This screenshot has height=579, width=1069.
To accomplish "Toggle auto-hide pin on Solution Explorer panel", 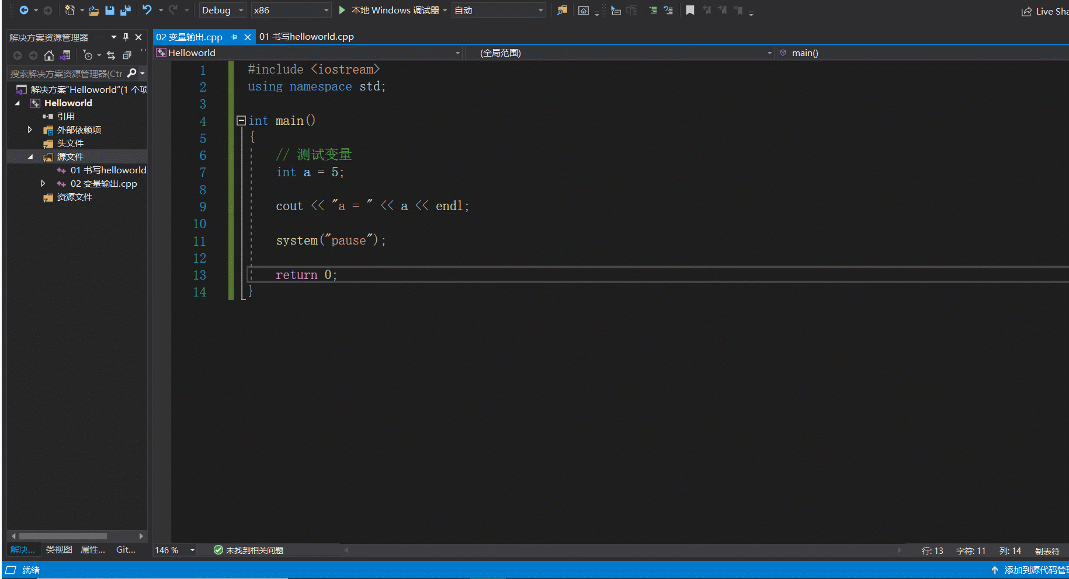I will tap(126, 37).
